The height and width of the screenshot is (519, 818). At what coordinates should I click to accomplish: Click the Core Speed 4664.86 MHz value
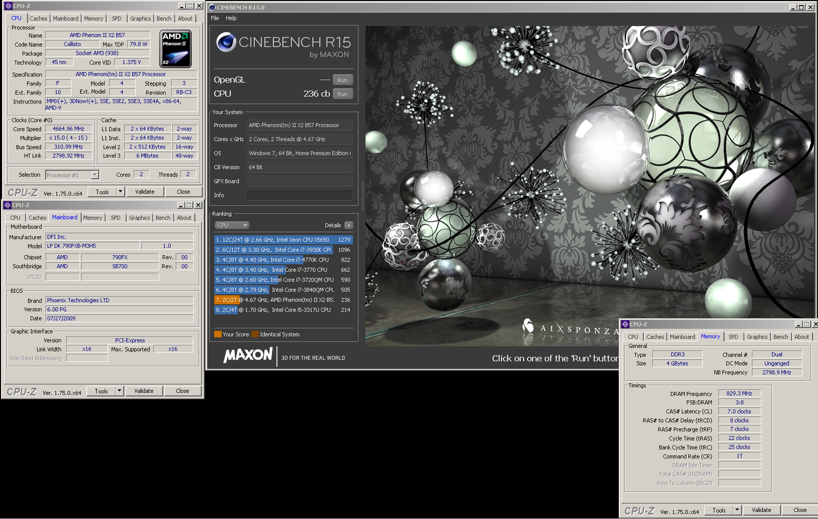tap(69, 129)
